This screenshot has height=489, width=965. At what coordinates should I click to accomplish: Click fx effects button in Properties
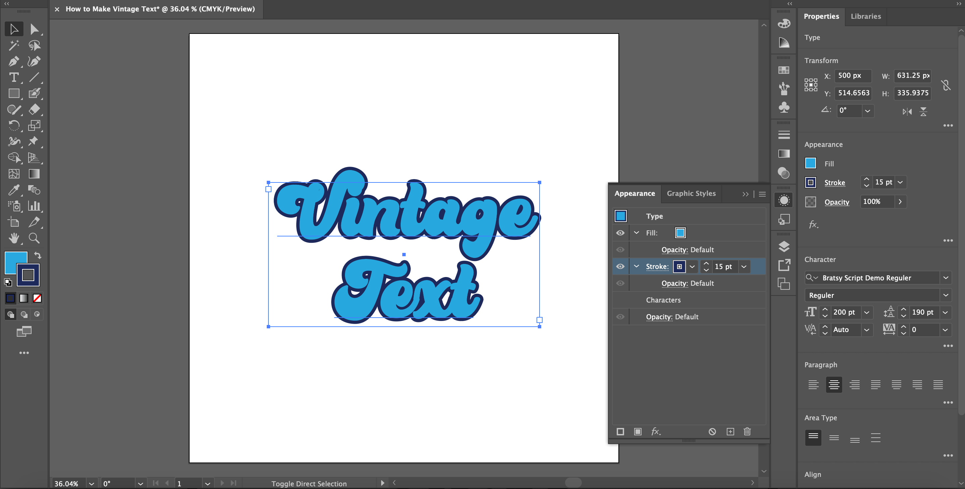coord(813,224)
